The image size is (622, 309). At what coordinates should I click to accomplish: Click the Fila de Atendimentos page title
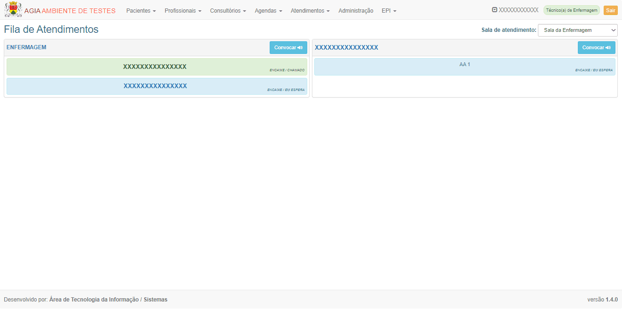(x=51, y=30)
